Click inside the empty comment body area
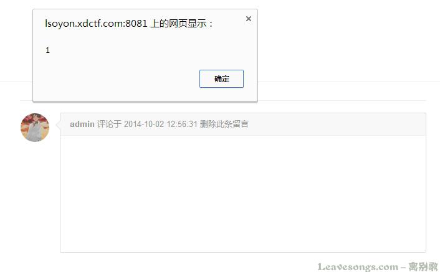The height and width of the screenshot is (272, 440). pyautogui.click(x=243, y=194)
